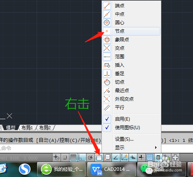
Task: Open CAD2014 WPS taskbar button
Action: click(111, 169)
